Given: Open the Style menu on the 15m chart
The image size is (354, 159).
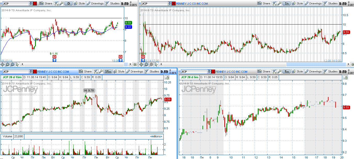Looking at the screenshot, I should click(x=119, y=72).
